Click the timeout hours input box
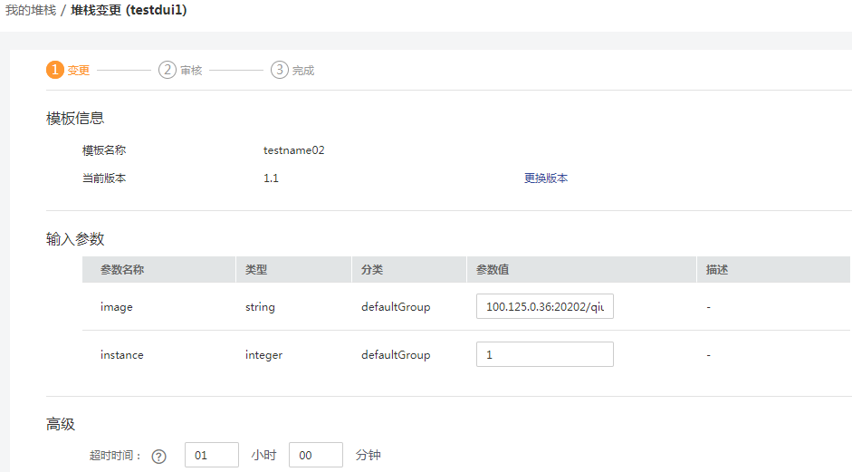This screenshot has height=472, width=852. tap(211, 455)
